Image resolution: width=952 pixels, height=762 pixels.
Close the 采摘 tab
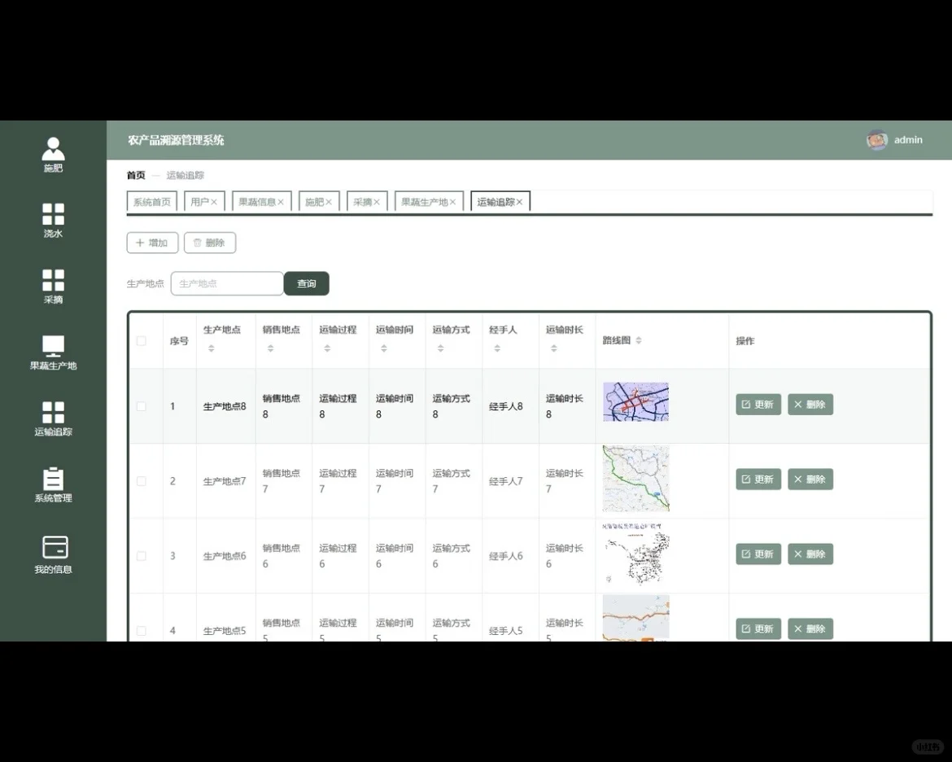[377, 202]
